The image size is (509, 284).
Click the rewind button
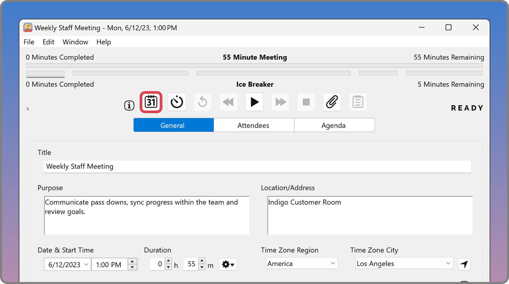point(228,102)
